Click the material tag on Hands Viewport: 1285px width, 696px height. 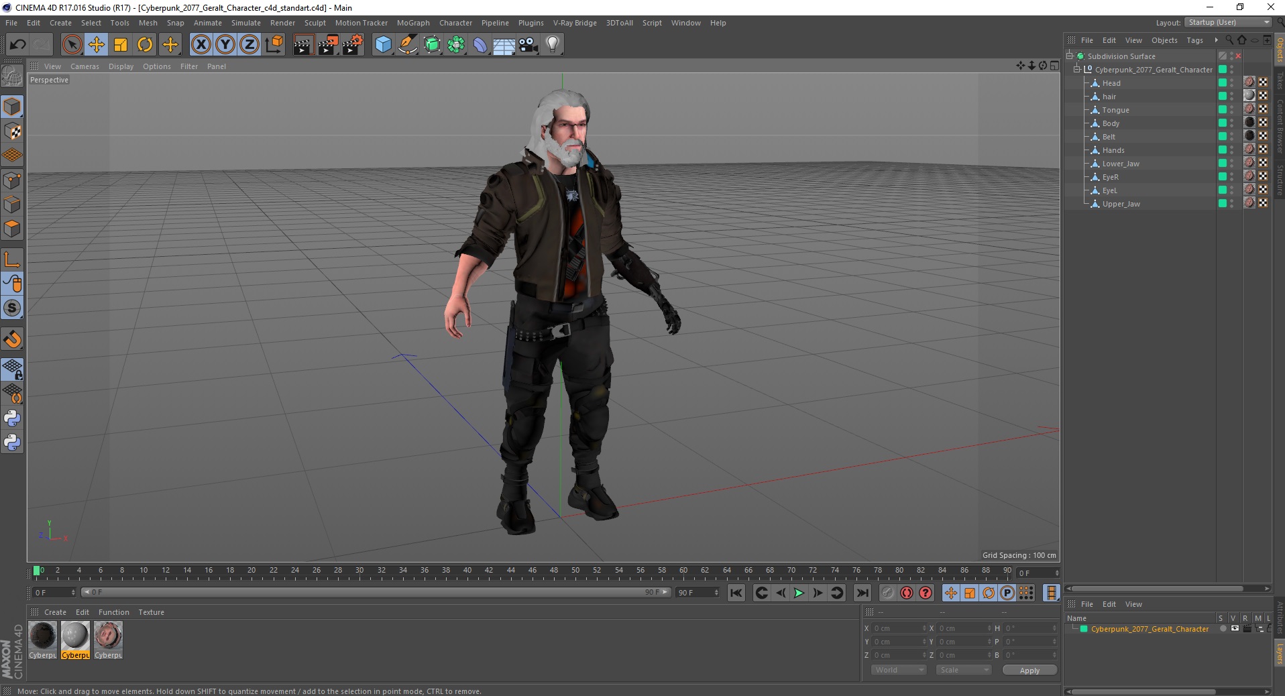tap(1249, 150)
